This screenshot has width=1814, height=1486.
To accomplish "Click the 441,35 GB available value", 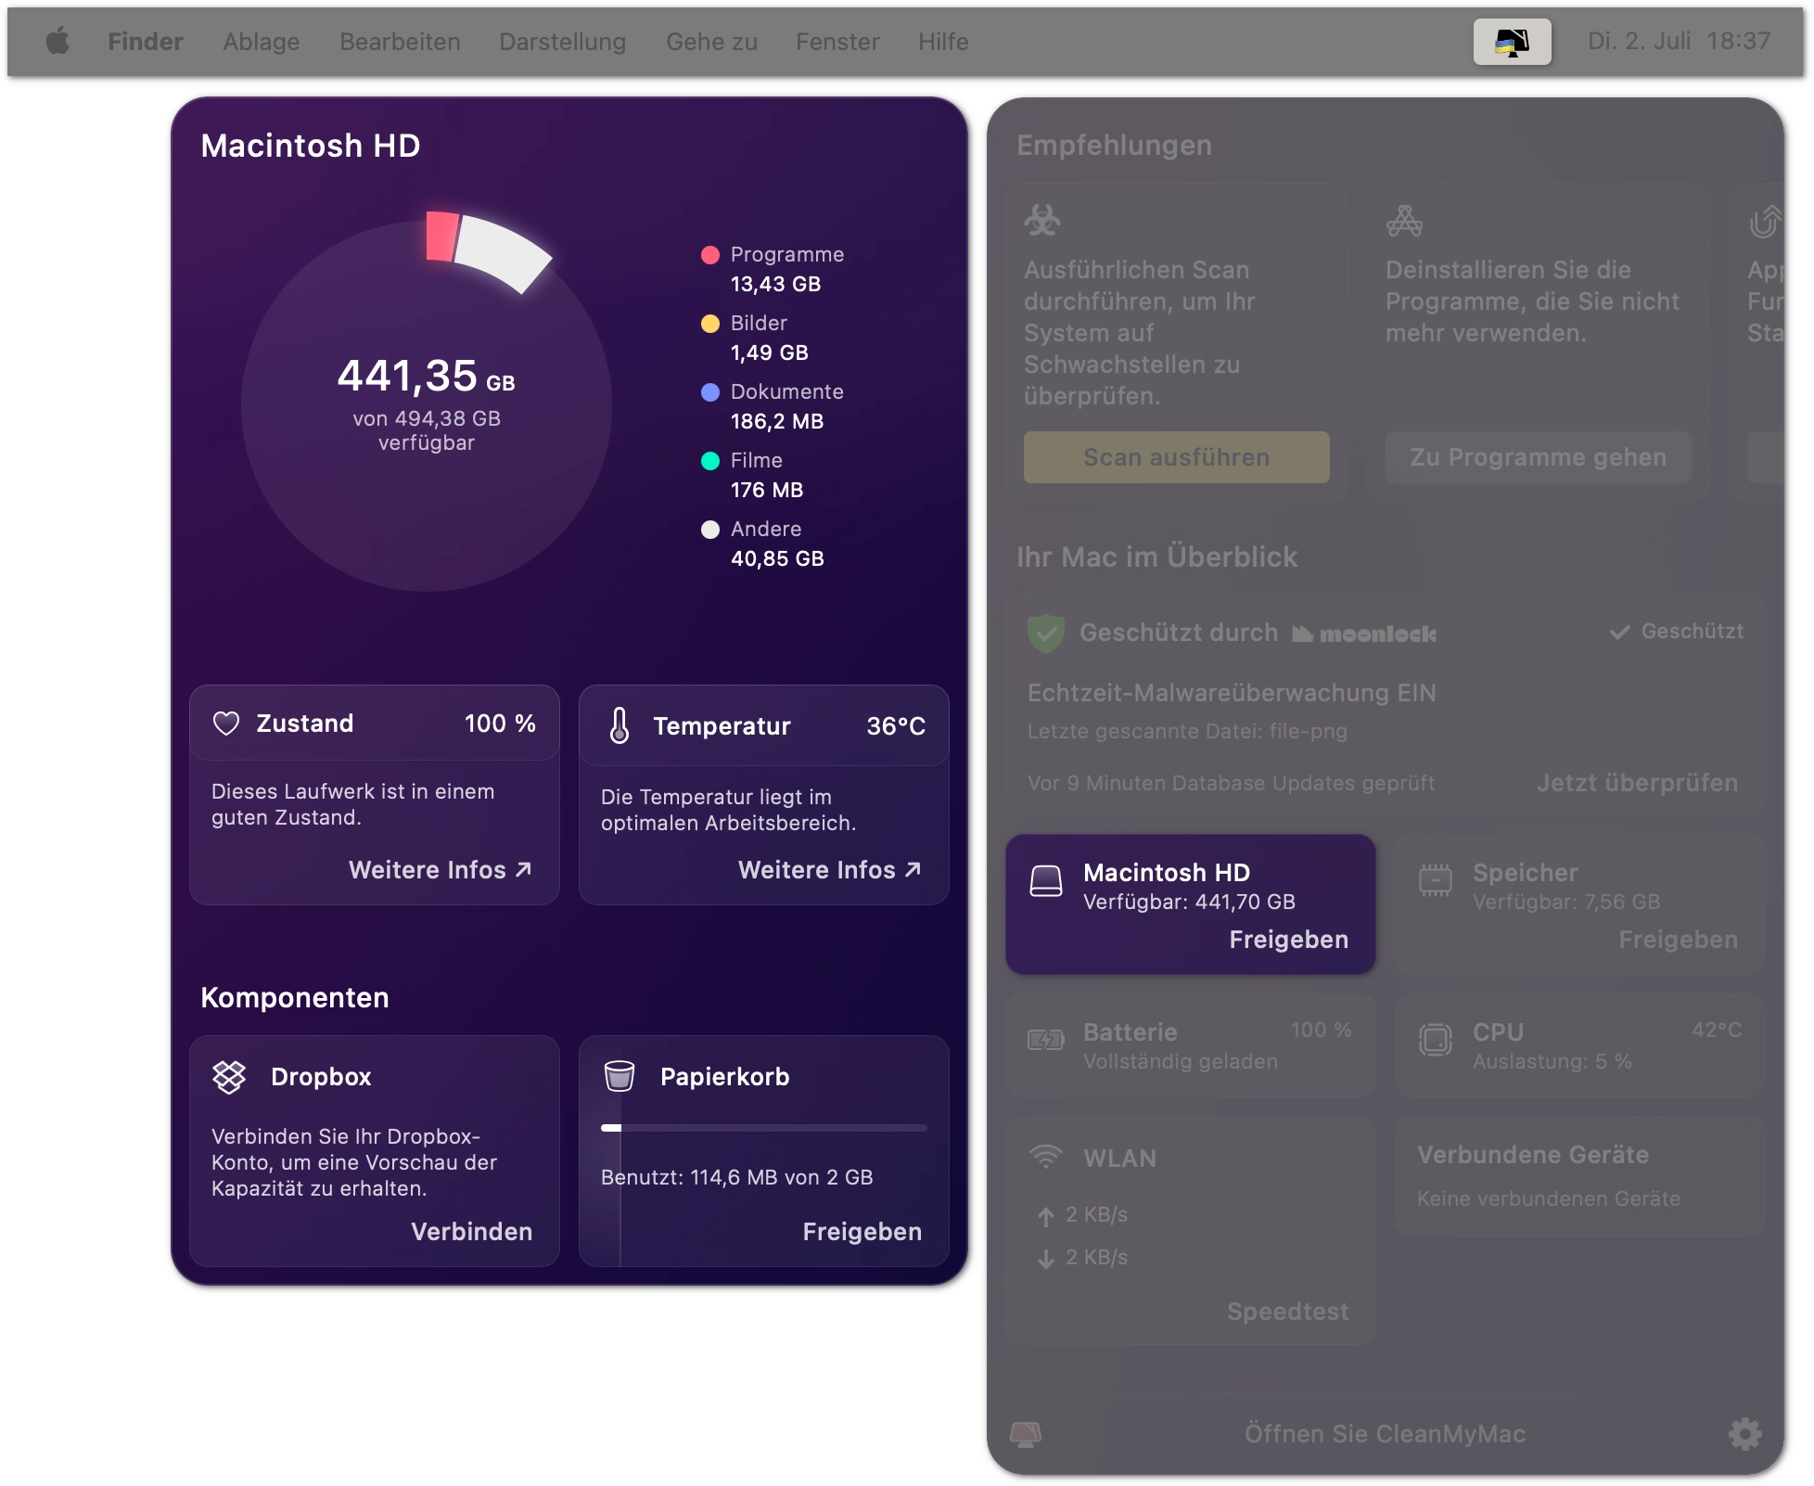I will (x=426, y=376).
